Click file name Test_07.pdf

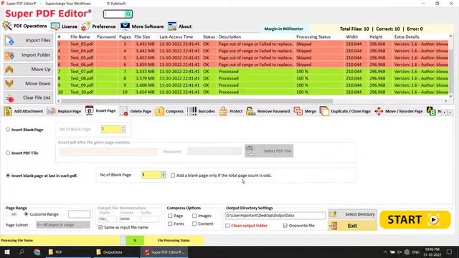pos(82,72)
